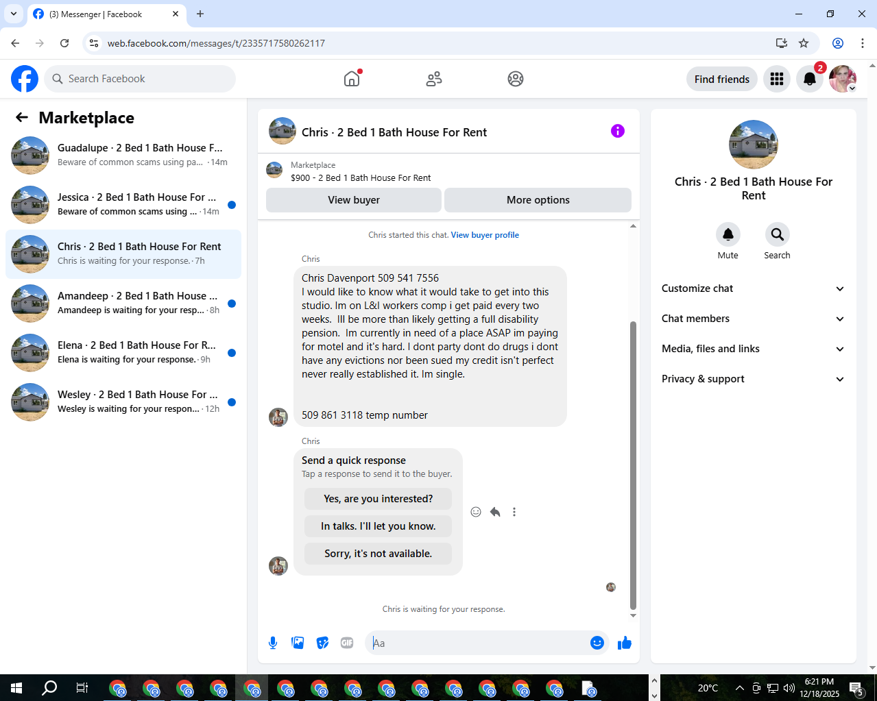Open the install app icon in address bar
Image resolution: width=877 pixels, height=701 pixels.
782,43
